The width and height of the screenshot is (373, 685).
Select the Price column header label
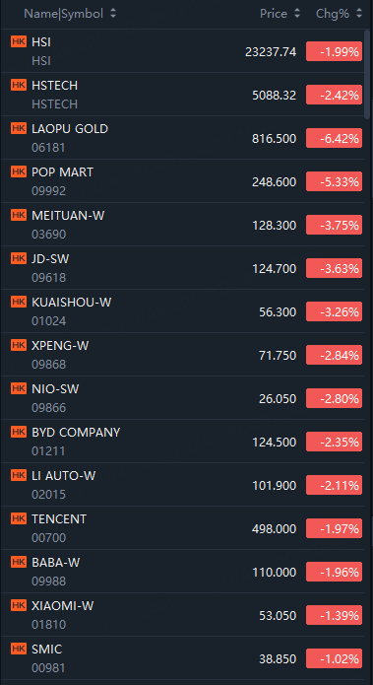(x=274, y=14)
